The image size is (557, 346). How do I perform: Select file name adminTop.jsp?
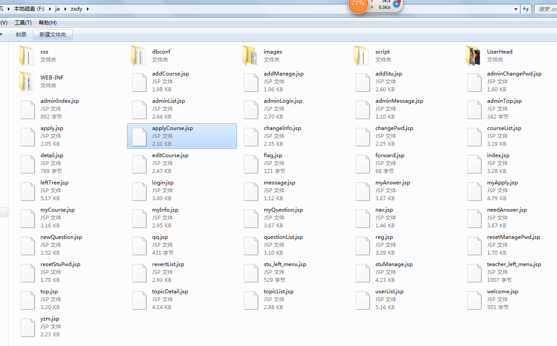point(504,101)
